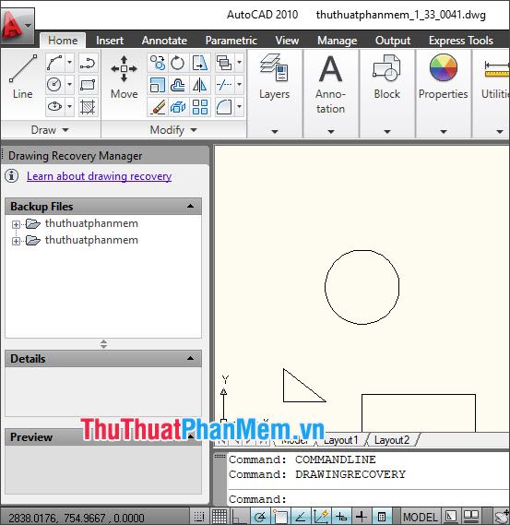Click the Mirror tool icon
Viewport: 510px width, 525px height.
point(200,84)
